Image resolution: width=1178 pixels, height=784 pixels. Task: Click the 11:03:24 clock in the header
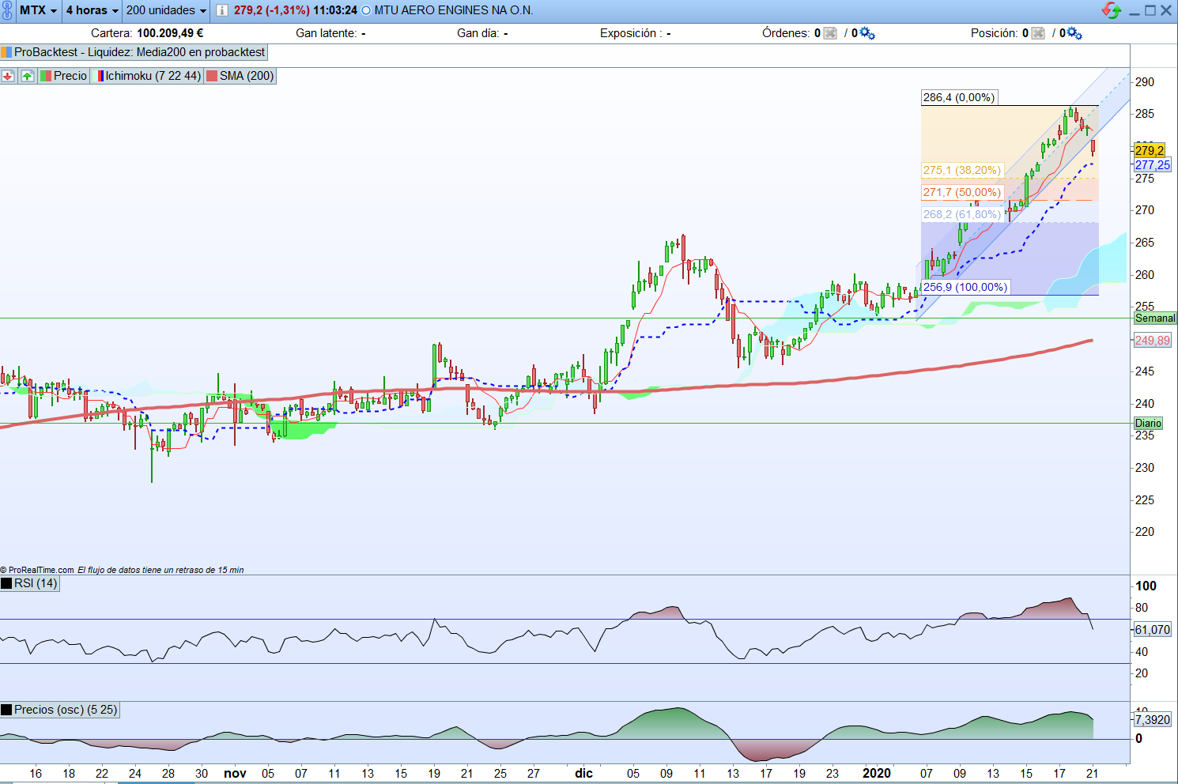(335, 10)
